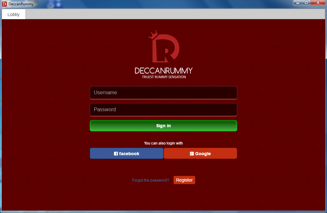The height and width of the screenshot is (213, 327).
Task: Open the Forgot the password link
Action: point(150,180)
